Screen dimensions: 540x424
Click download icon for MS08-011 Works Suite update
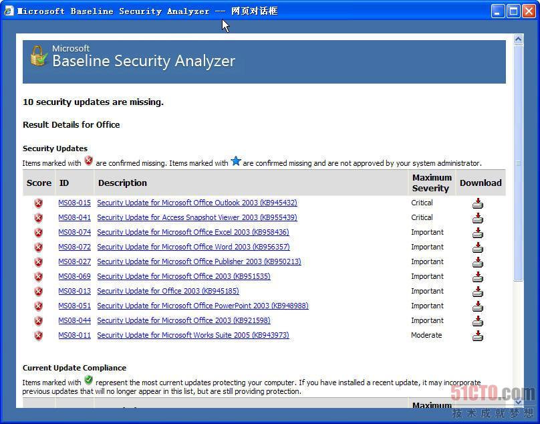click(478, 336)
